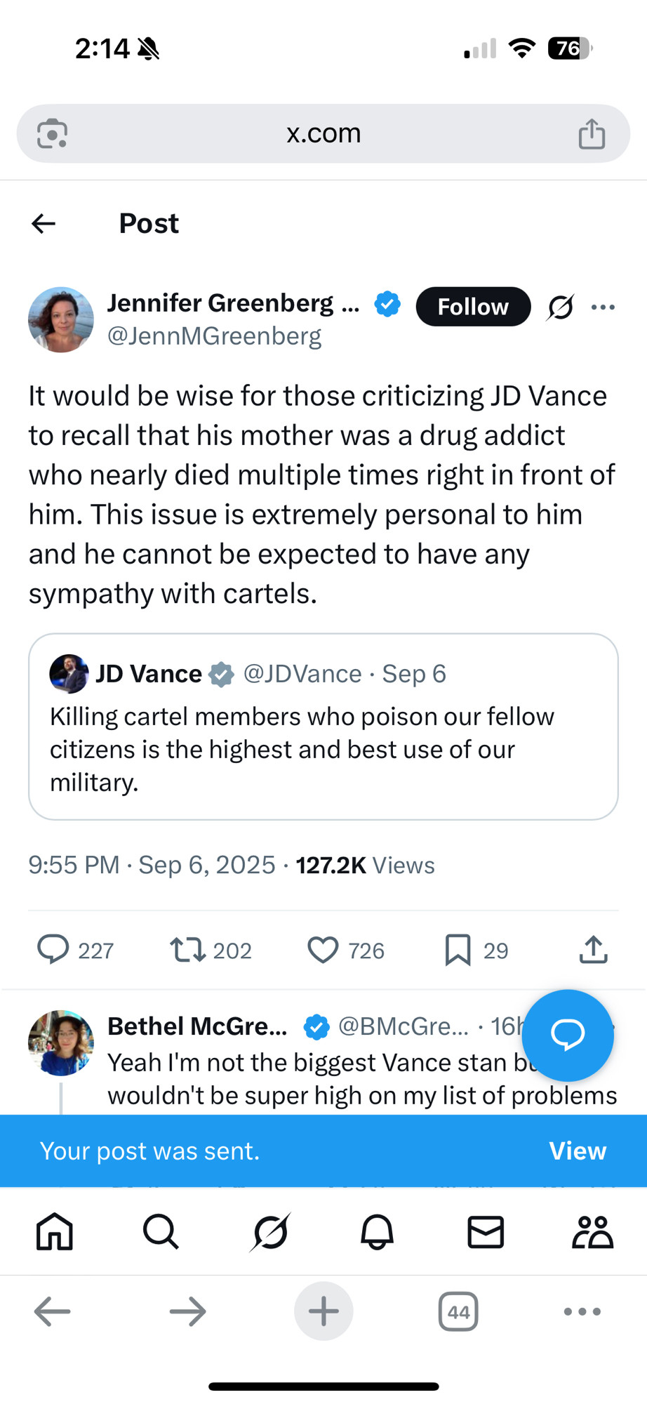Like the post with 726 likes
The width and height of the screenshot is (647, 1404).
(323, 950)
